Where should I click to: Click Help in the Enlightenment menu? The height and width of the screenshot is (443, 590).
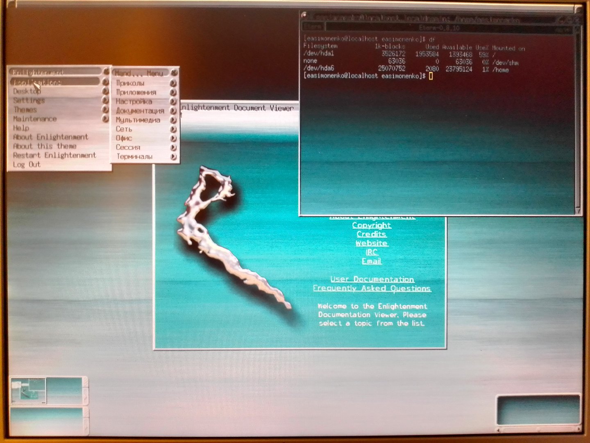[60, 128]
